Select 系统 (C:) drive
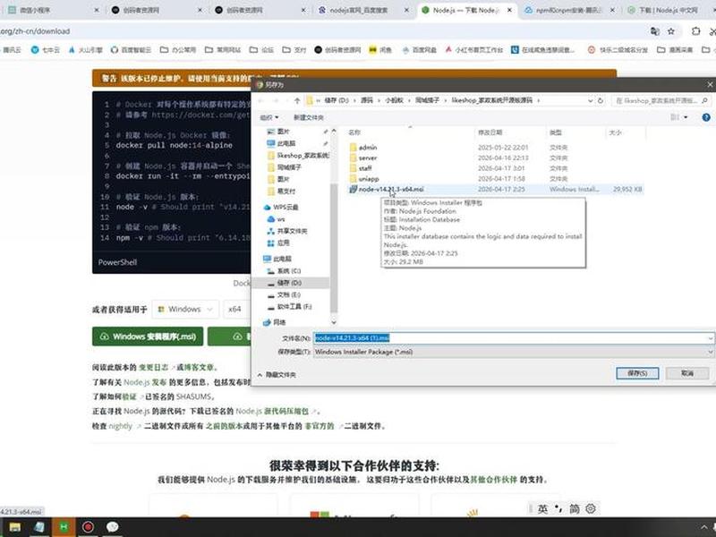Image resolution: width=716 pixels, height=537 pixels. coord(284,271)
